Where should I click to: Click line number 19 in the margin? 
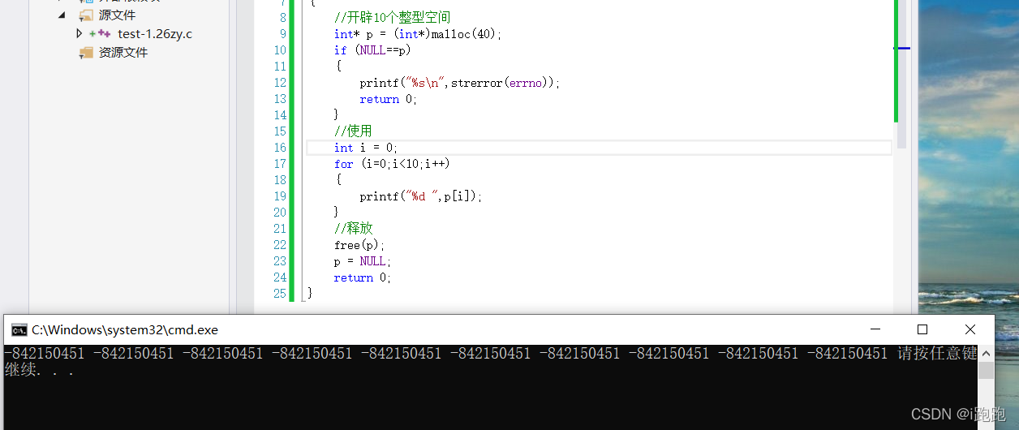[280, 196]
